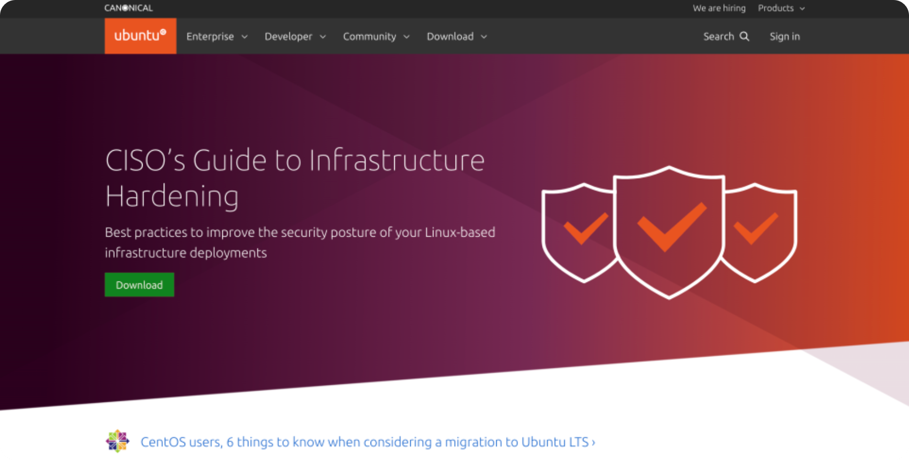Click the CISO's Guide to Infrastructure Hardening heading

tap(295, 178)
